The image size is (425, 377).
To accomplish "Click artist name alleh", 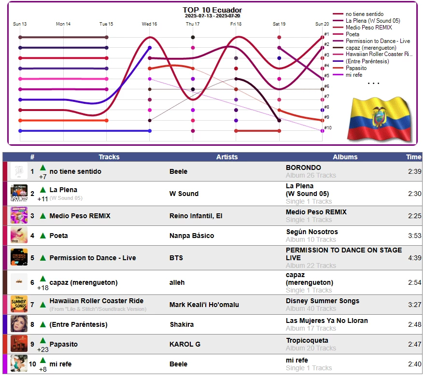I will point(177,282).
